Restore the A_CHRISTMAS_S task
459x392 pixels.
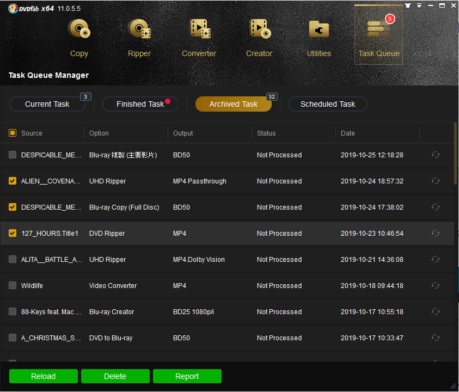(x=436, y=338)
